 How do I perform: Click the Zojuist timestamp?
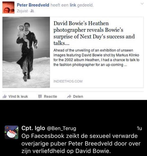point(22,11)
